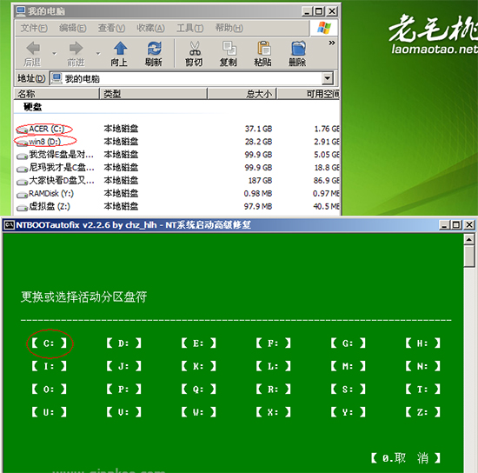
Task: Open the 文件(F) menu
Action: tap(34, 28)
